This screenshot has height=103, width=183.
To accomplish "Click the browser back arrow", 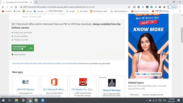I will pyautogui.click(x=3, y=7).
